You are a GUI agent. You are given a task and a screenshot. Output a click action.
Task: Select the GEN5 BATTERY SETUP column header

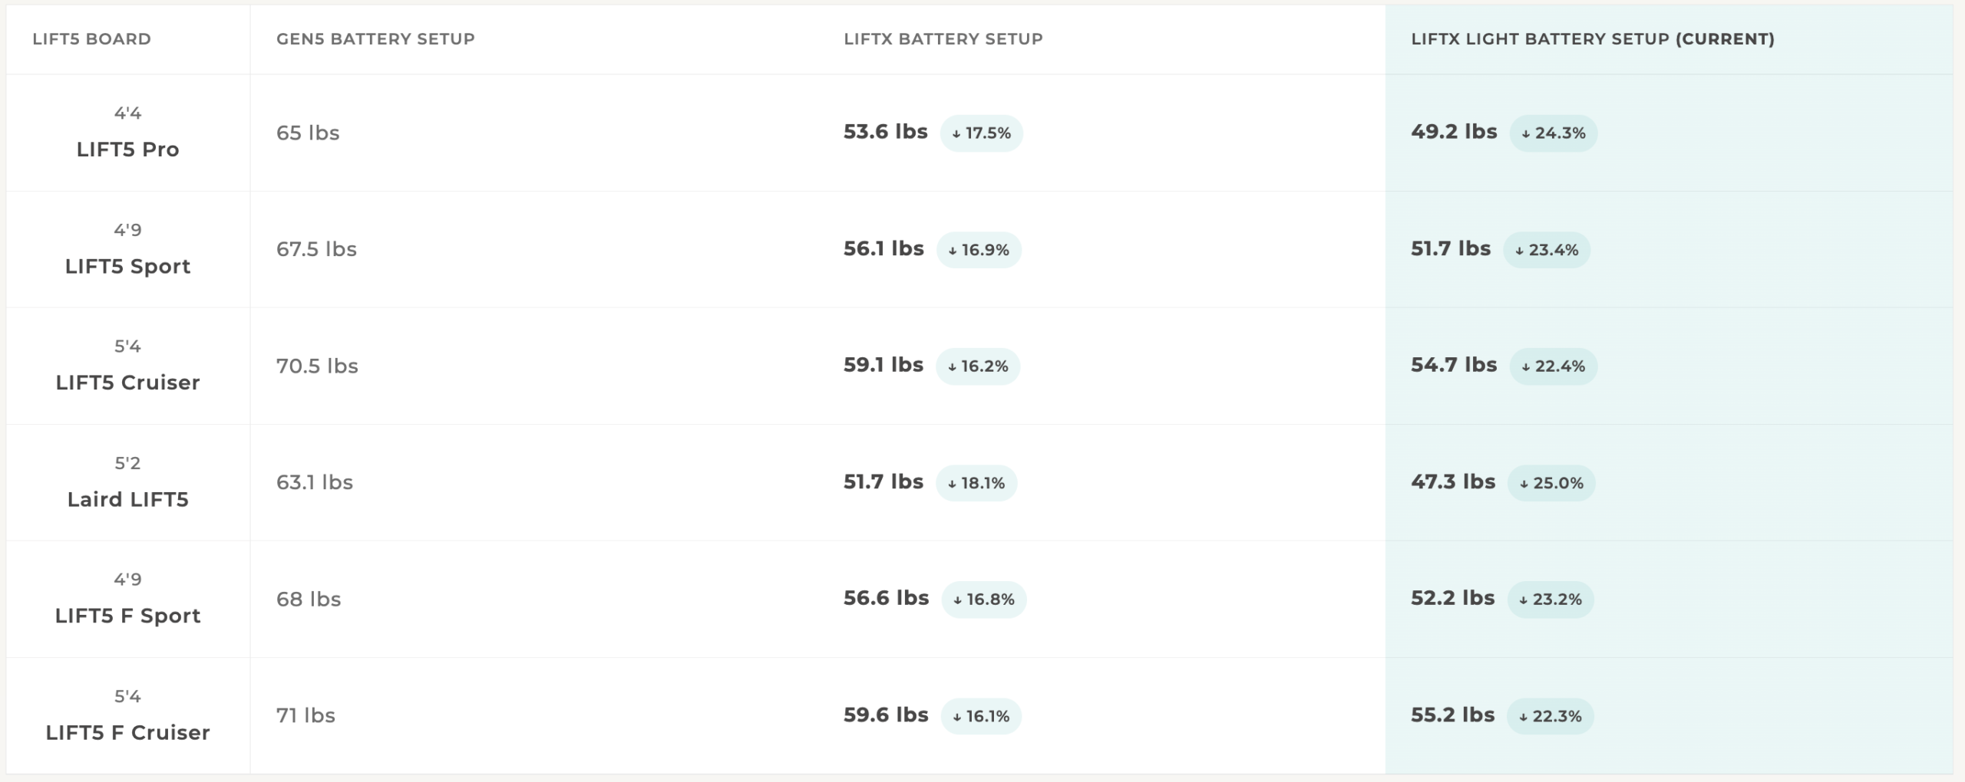pyautogui.click(x=375, y=39)
